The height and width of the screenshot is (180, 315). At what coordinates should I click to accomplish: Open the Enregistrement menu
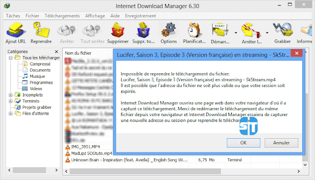click(x=140, y=16)
